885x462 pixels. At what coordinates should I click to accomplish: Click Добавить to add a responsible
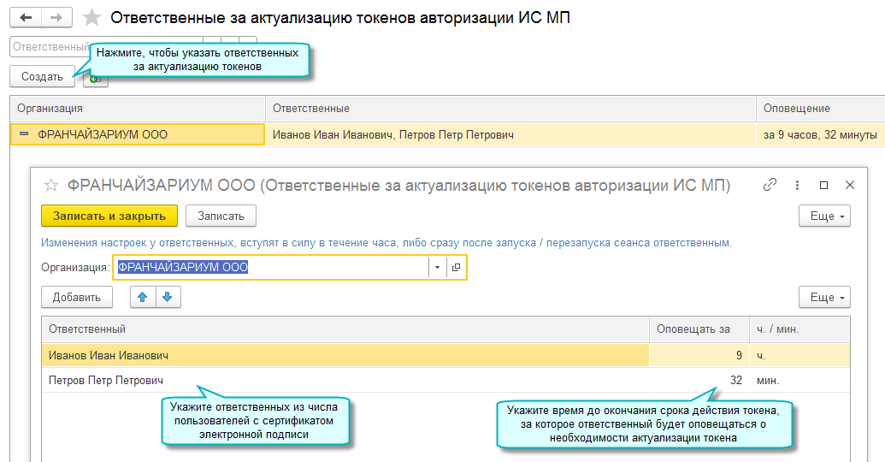77,297
